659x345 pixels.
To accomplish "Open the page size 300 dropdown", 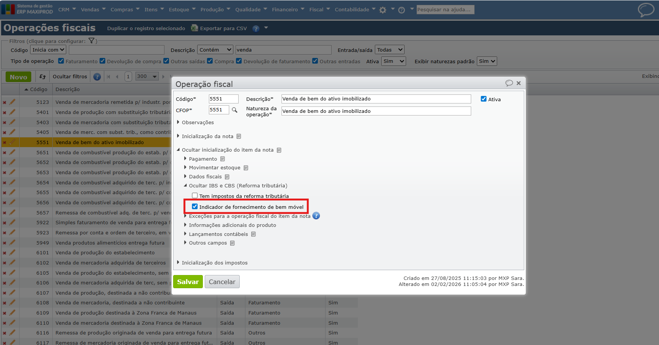I will pyautogui.click(x=147, y=76).
